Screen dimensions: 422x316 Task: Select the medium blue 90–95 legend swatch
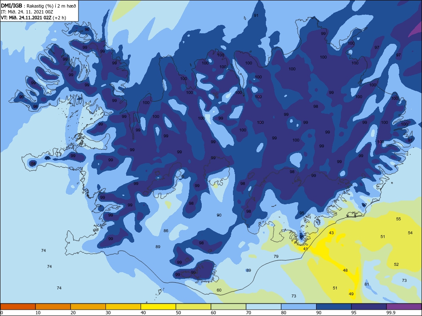point(334,307)
